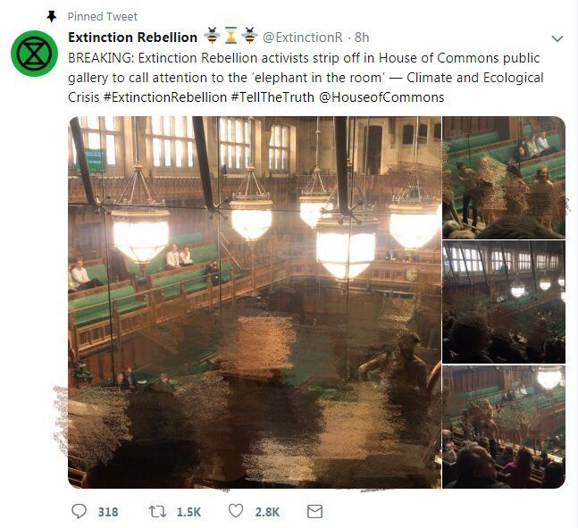Open the middle-right dark gallery photo

pos(504,302)
